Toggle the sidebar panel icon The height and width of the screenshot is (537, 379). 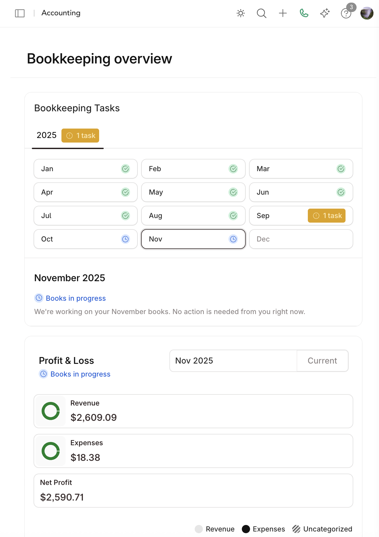(x=20, y=13)
